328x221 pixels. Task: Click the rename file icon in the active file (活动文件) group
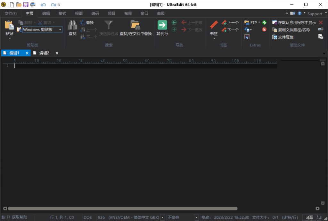(x=321, y=29)
